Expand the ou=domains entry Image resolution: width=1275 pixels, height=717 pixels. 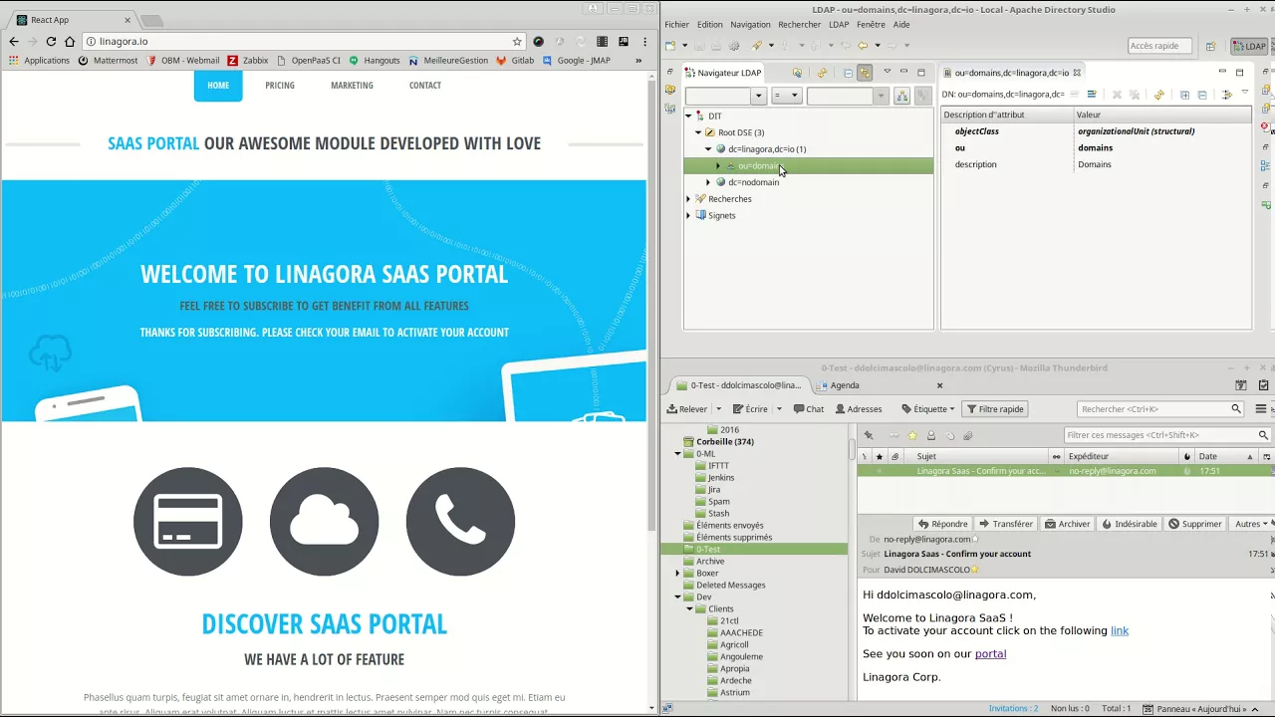(x=718, y=166)
